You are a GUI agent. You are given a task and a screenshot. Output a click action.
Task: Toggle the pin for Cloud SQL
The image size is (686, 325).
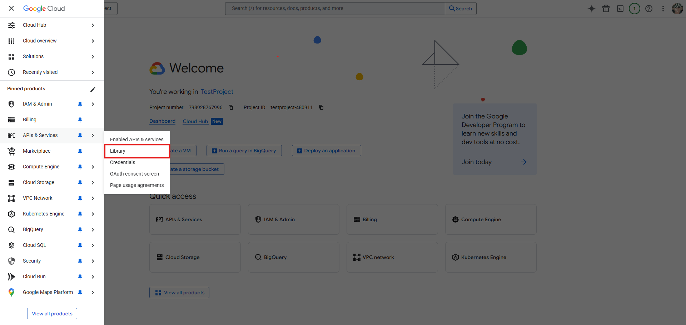(80, 245)
